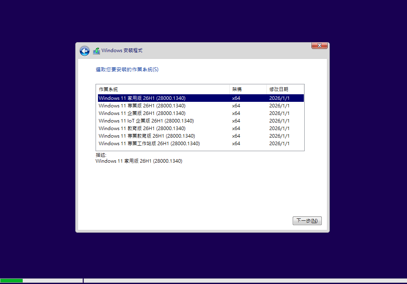This screenshot has height=284, width=407.
Task: Select Windows 11 企業版 26H1 row
Action: coord(201,113)
